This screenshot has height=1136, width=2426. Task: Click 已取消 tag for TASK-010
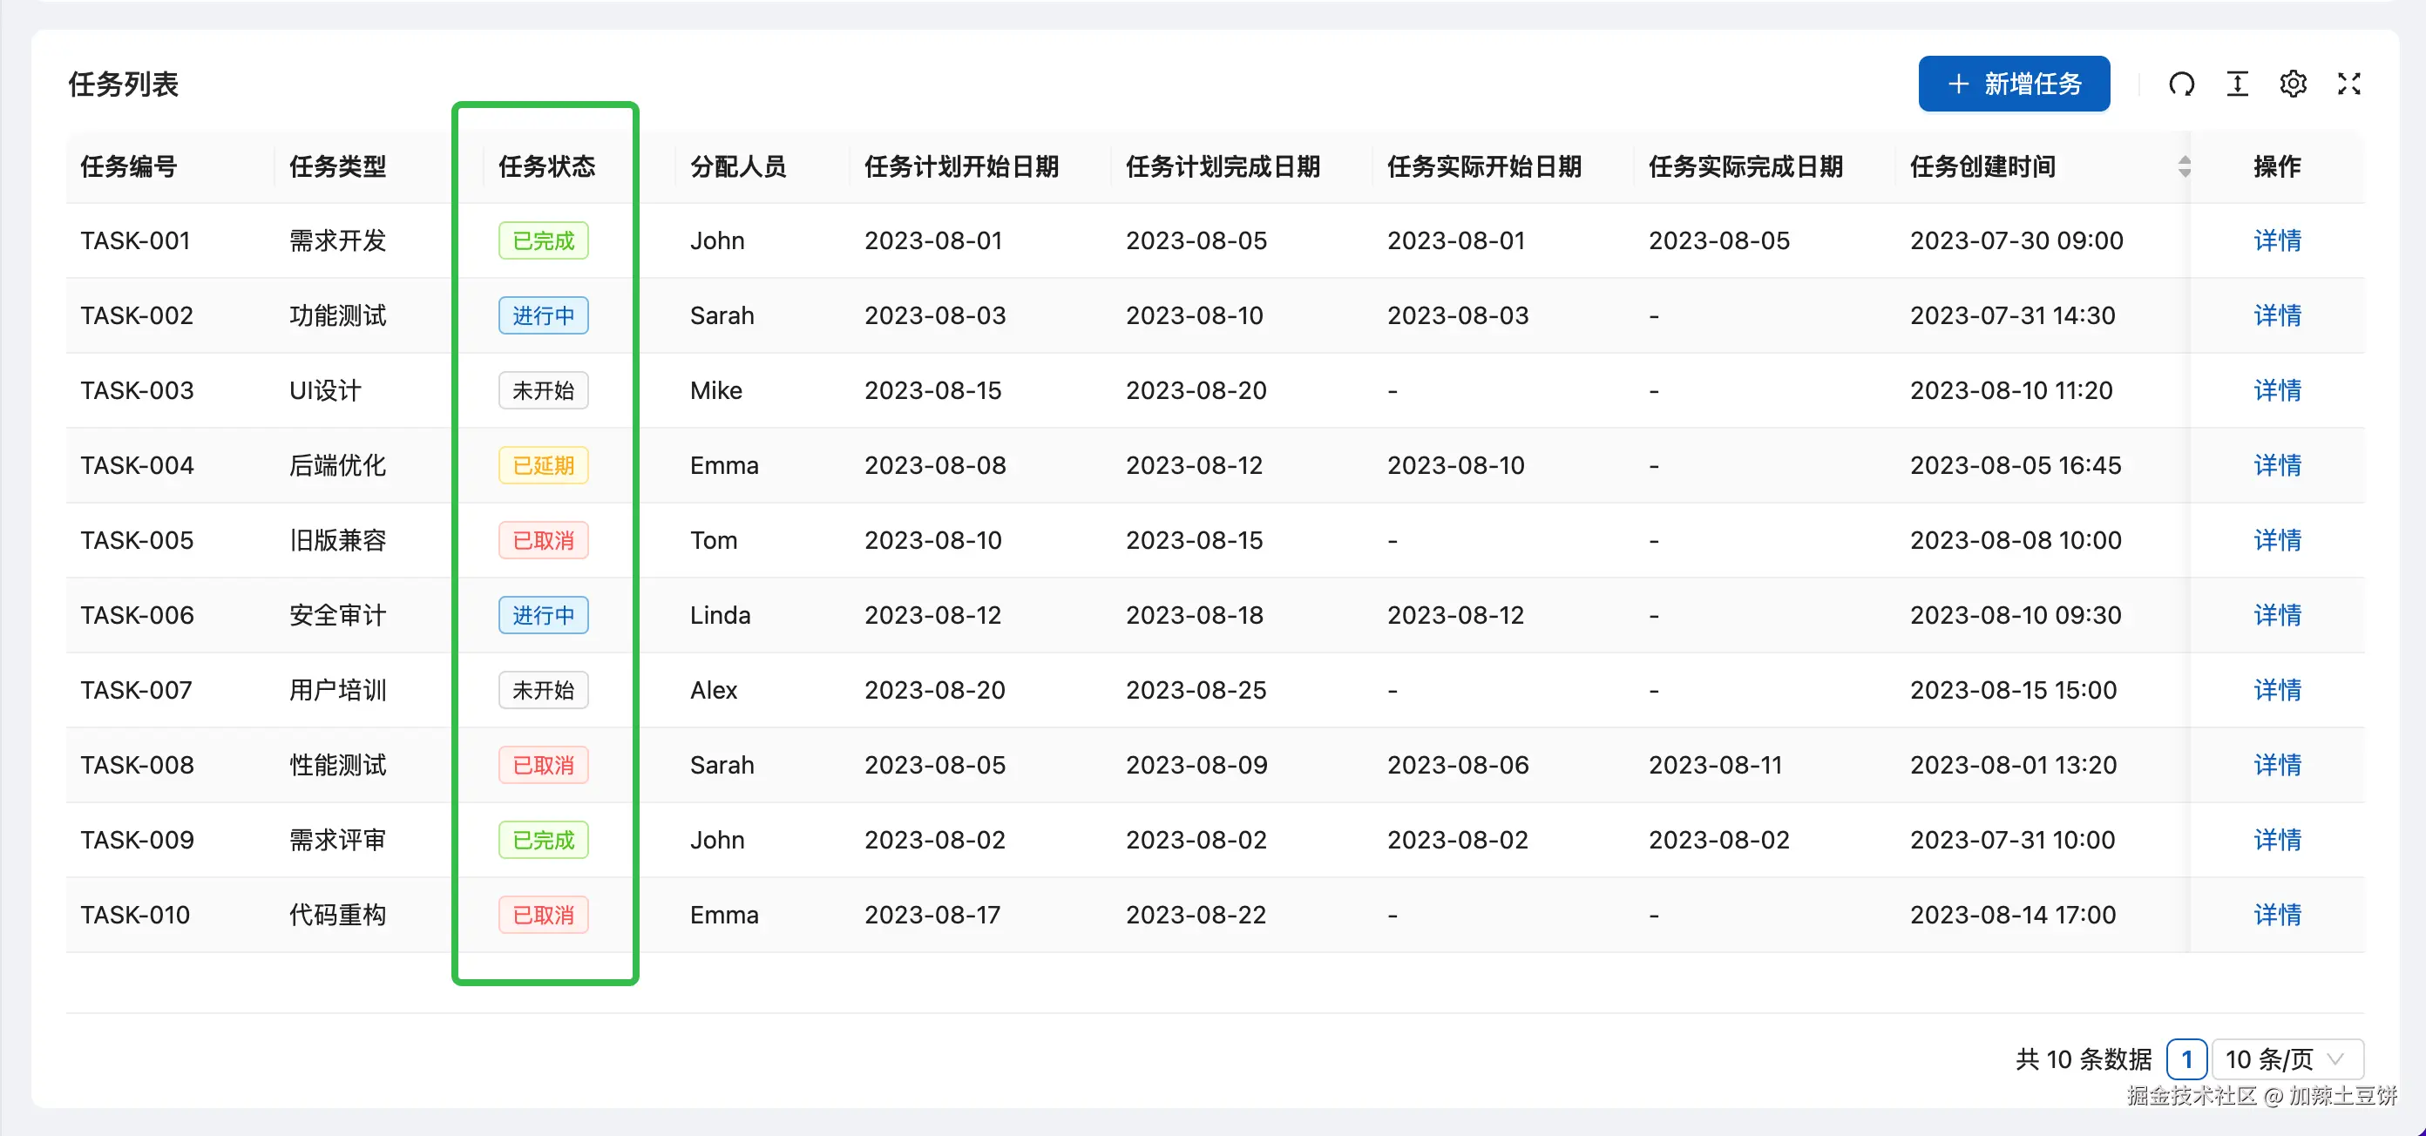544,915
